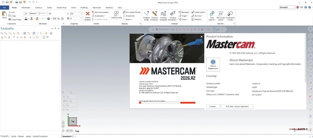Expand the Blank dropdown
Image resolution: width=313 pixels, height=138 pixels.
132,19
